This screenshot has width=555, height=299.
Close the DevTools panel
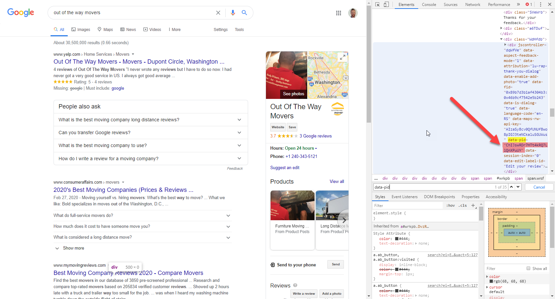(550, 5)
